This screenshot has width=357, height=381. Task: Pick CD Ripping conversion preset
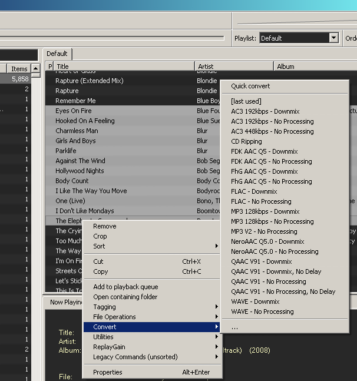(246, 141)
